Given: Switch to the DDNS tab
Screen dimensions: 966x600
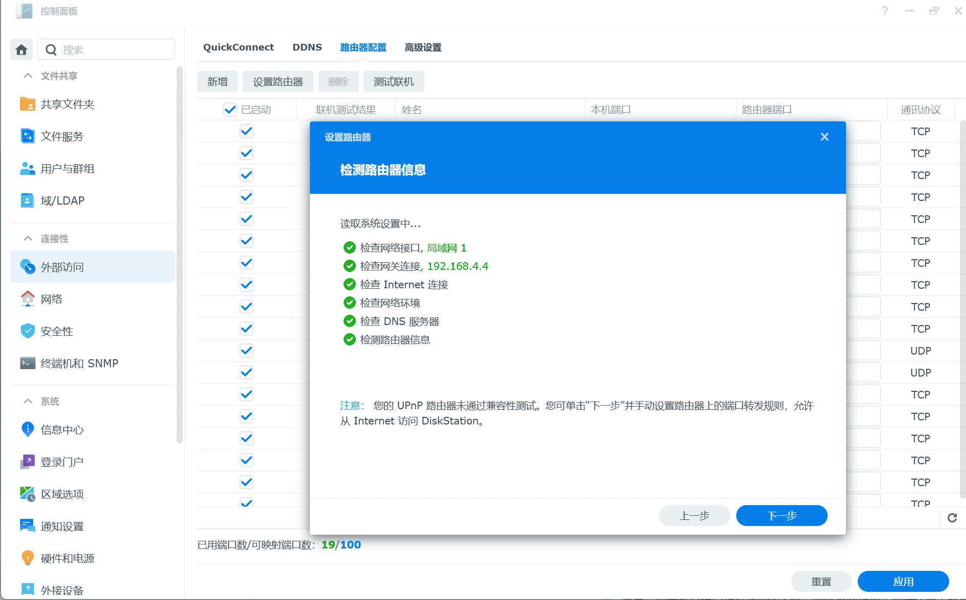Looking at the screenshot, I should (x=307, y=47).
